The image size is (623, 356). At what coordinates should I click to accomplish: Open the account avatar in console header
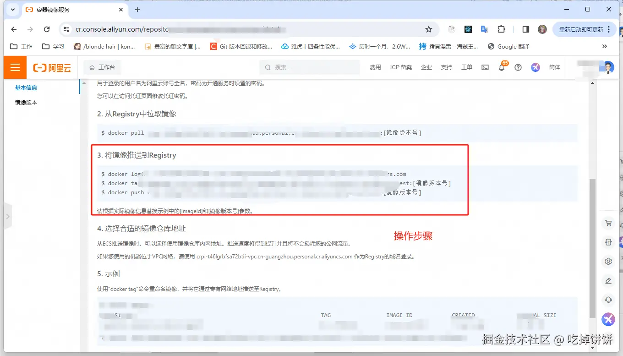coord(608,67)
